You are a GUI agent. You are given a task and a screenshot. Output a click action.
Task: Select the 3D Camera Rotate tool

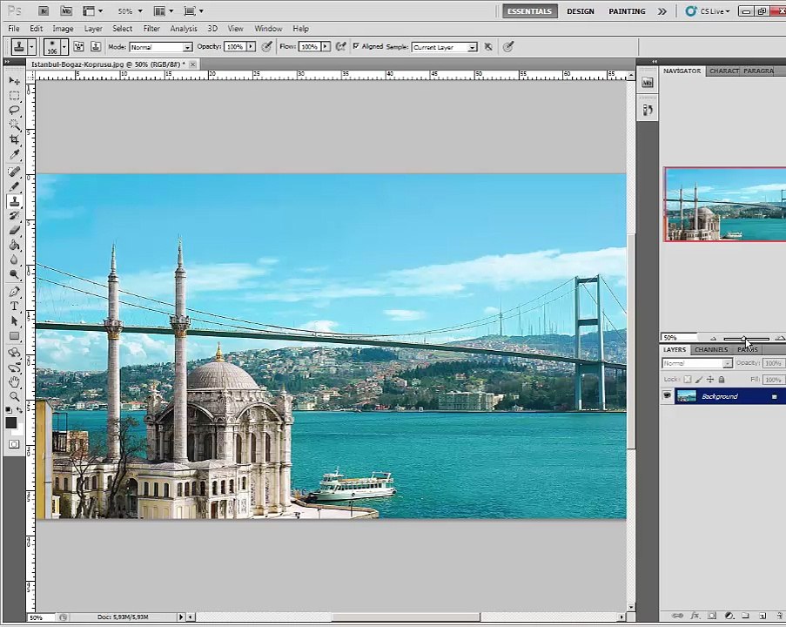tap(14, 368)
